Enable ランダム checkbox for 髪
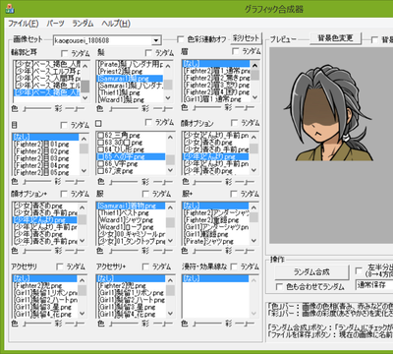The height and width of the screenshot is (354, 393). 148,53
